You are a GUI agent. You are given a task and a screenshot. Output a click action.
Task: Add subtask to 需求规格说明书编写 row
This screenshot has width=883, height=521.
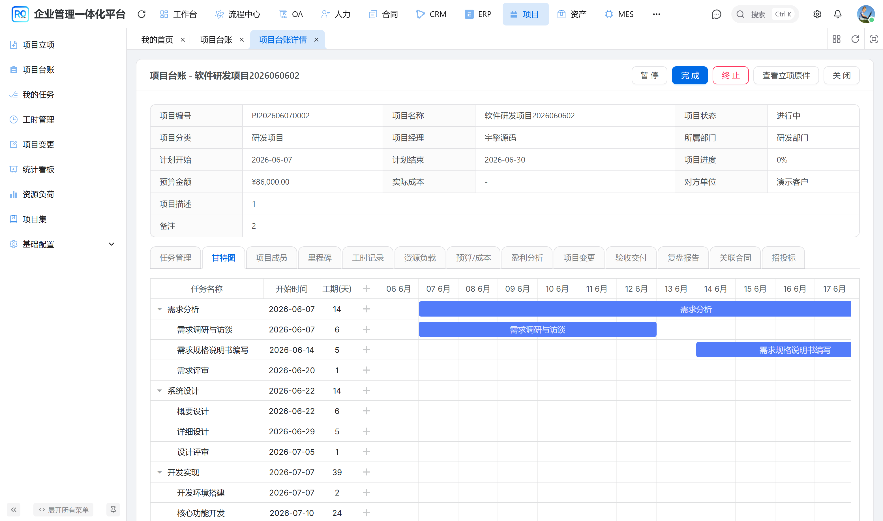tap(366, 350)
